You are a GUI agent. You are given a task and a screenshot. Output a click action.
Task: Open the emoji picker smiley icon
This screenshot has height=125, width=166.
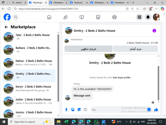tap(149, 110)
